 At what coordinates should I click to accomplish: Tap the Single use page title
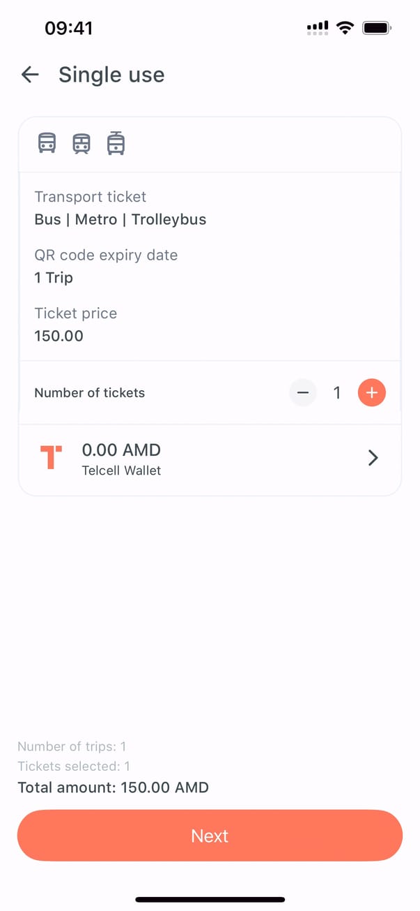click(x=111, y=75)
